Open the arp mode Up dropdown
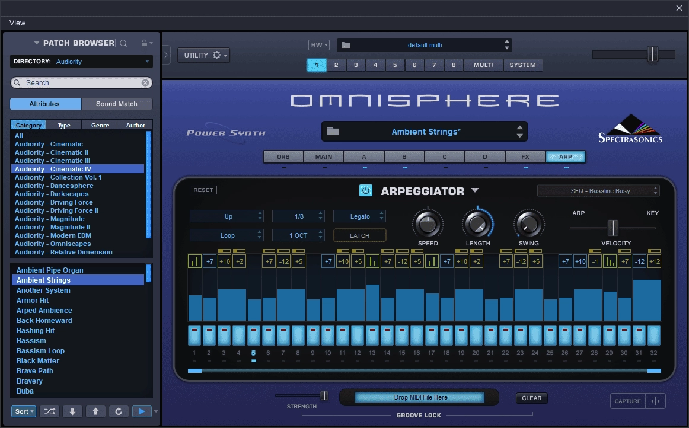689x428 pixels. [x=227, y=216]
